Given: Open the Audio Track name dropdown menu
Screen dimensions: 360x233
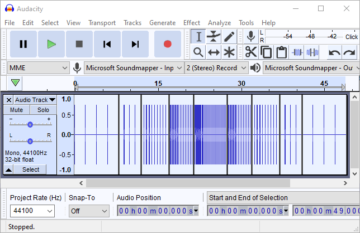Looking at the screenshot, I should 35,100.
